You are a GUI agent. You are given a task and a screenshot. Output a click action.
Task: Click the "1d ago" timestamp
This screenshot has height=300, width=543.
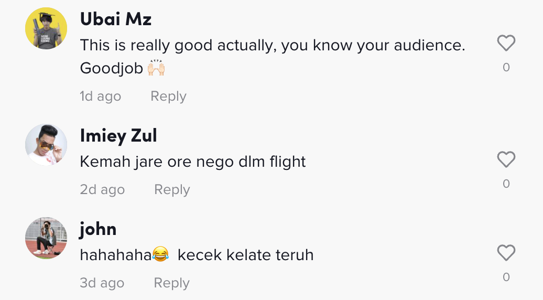point(100,97)
